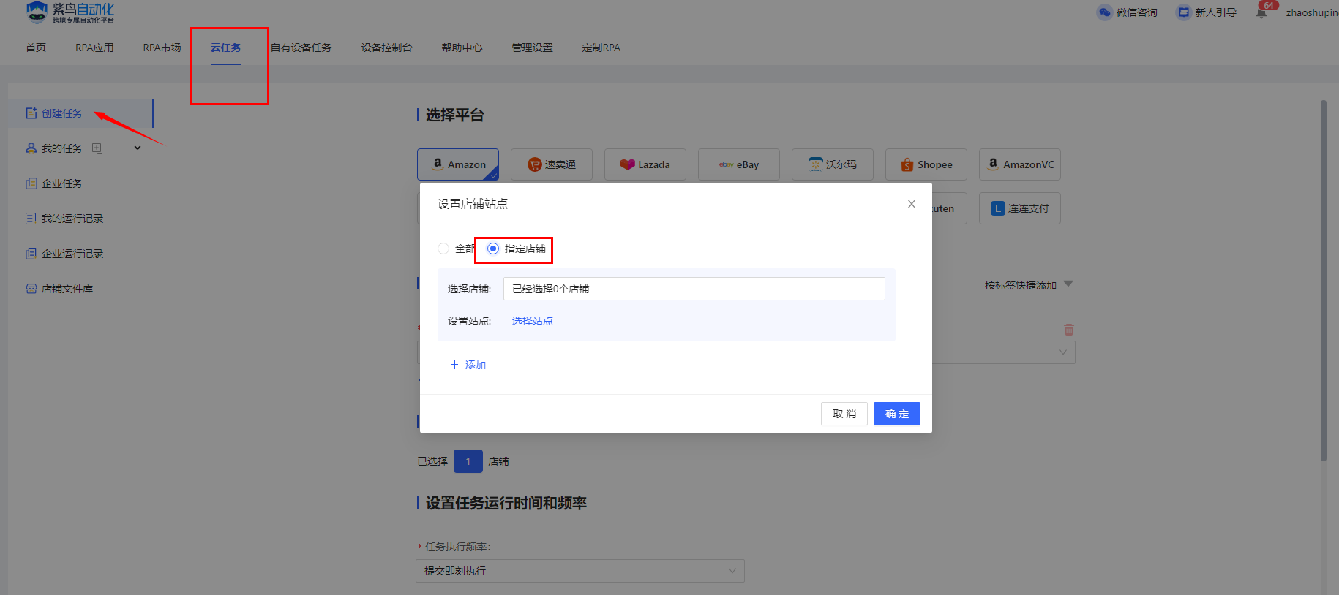Screen dimensions: 1339x595
Task: Open the 帮助中心 tab
Action: (462, 48)
